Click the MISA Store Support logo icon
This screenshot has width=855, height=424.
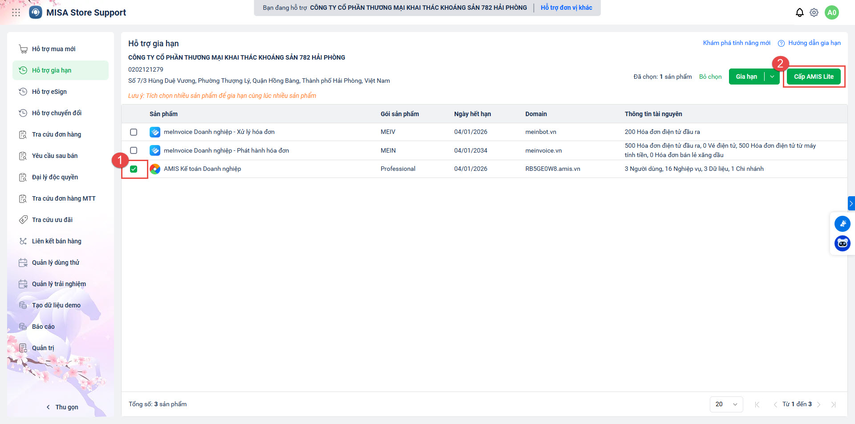[36, 12]
